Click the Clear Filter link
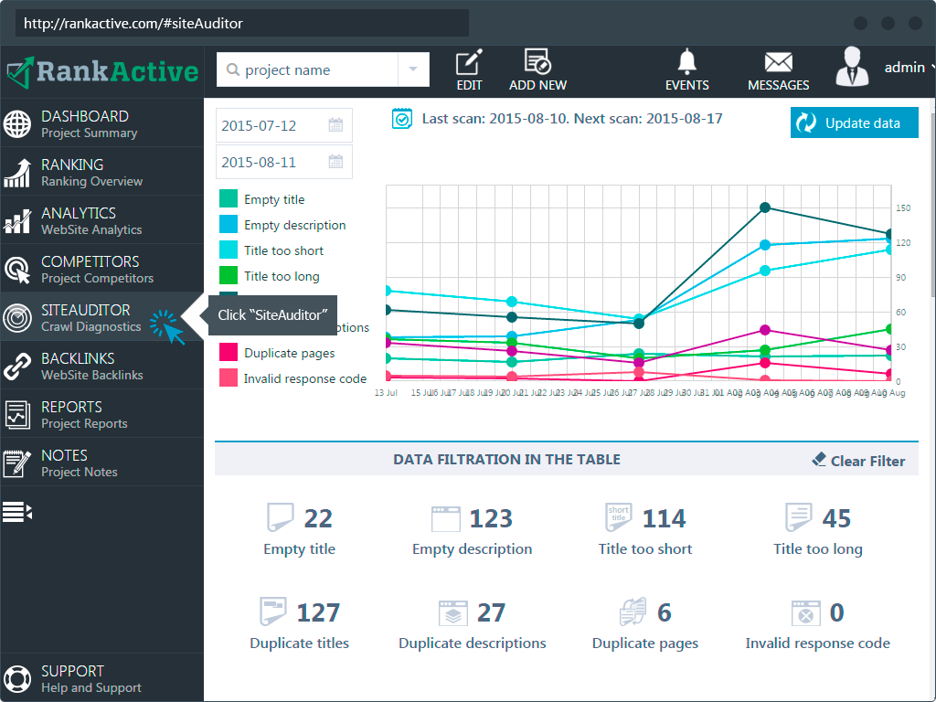 click(x=858, y=461)
